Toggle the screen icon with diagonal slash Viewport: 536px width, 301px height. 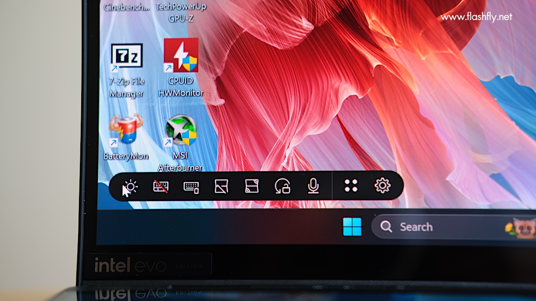coord(222,186)
